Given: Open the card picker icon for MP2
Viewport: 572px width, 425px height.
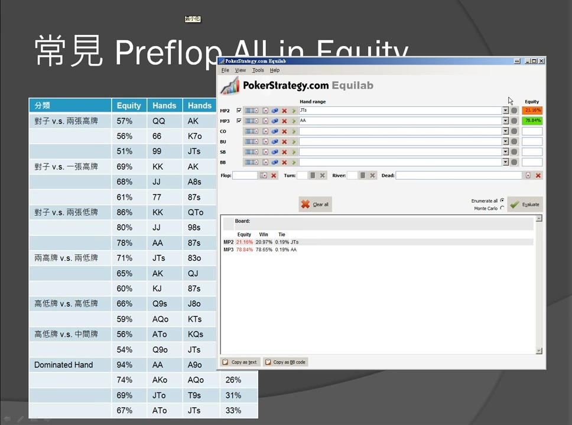Looking at the screenshot, I should (265, 111).
